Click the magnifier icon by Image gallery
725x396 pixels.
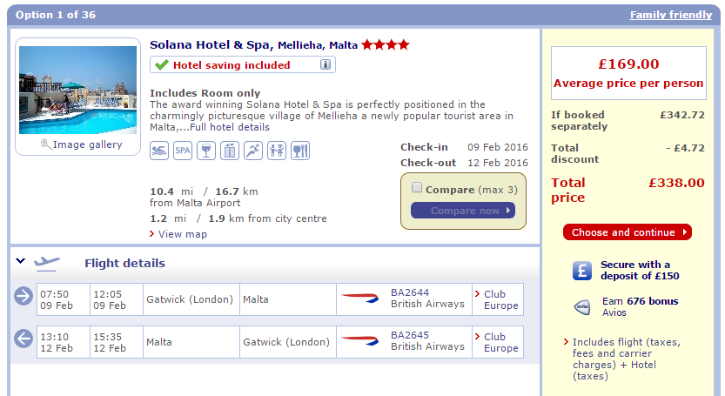[x=46, y=144]
